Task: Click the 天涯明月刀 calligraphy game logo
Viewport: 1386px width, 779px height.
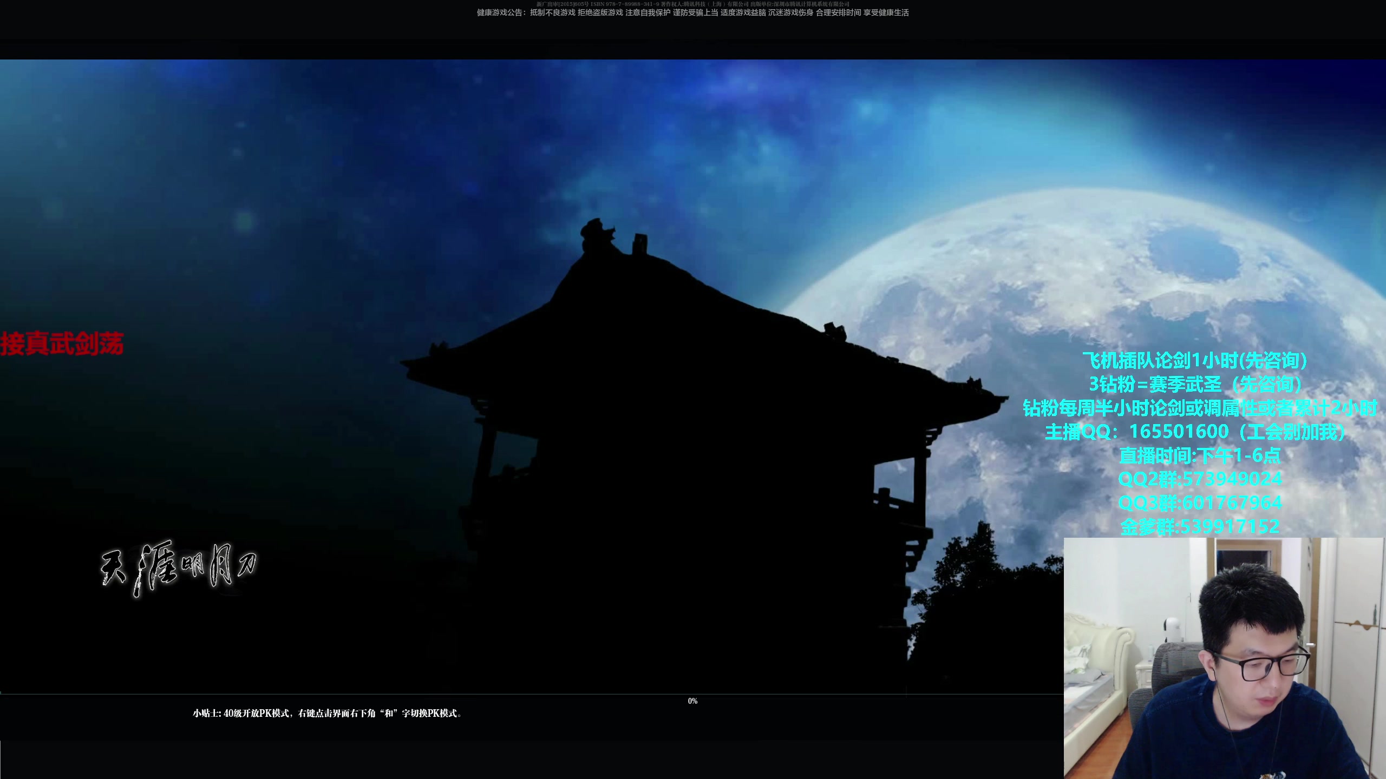Action: pyautogui.click(x=179, y=567)
